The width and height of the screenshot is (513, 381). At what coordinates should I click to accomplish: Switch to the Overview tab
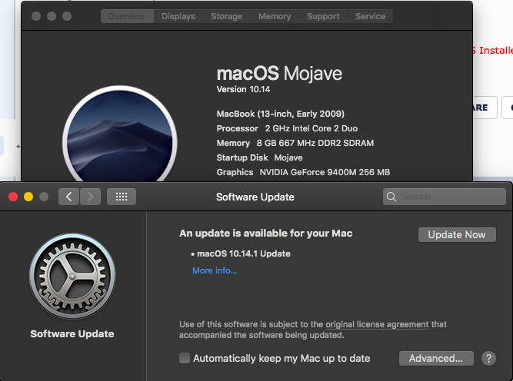pyautogui.click(x=127, y=16)
